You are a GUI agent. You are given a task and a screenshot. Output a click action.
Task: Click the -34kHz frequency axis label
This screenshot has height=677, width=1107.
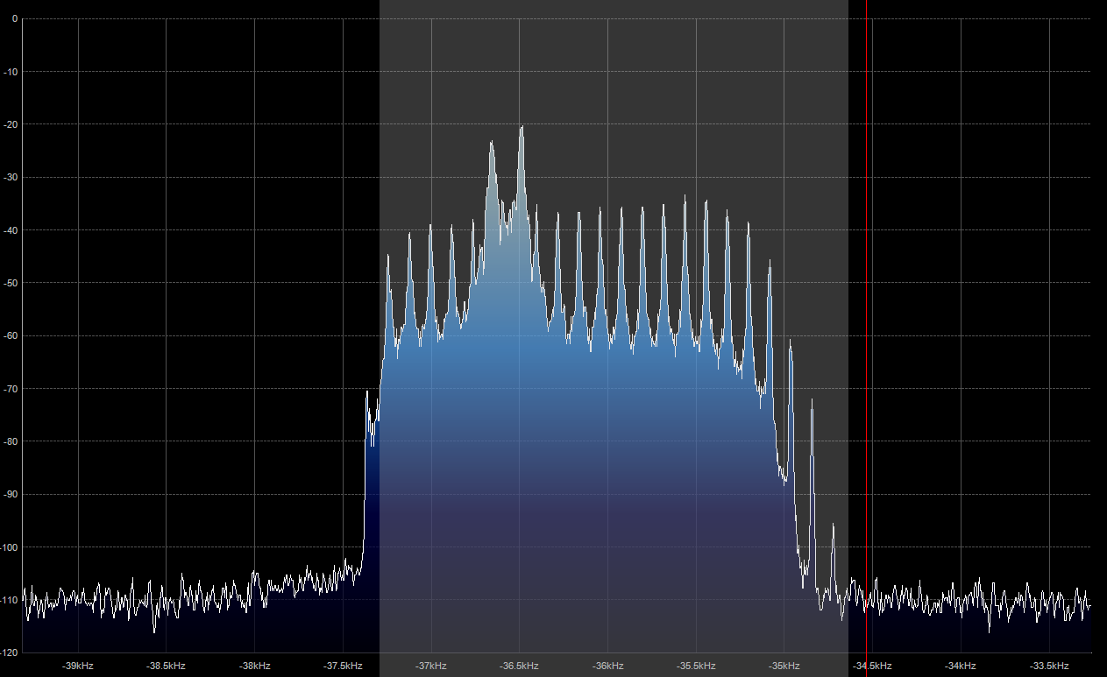coord(961,666)
